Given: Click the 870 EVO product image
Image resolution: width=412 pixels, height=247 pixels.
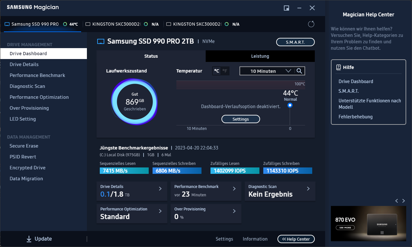Looking at the screenshot, I should tap(382, 224).
